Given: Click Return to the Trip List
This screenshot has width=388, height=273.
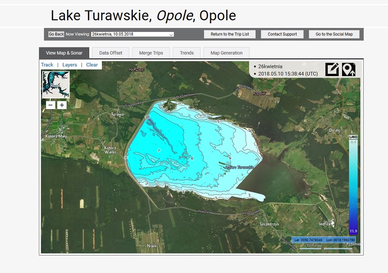Looking at the screenshot, I should coord(229,34).
